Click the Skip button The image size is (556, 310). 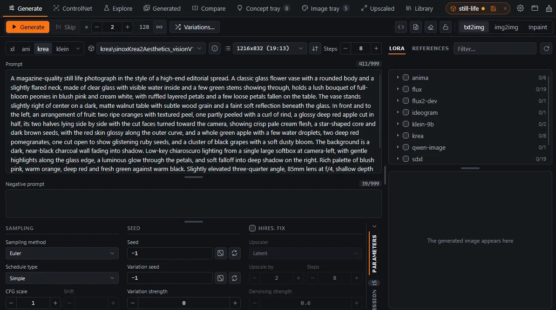66,27
